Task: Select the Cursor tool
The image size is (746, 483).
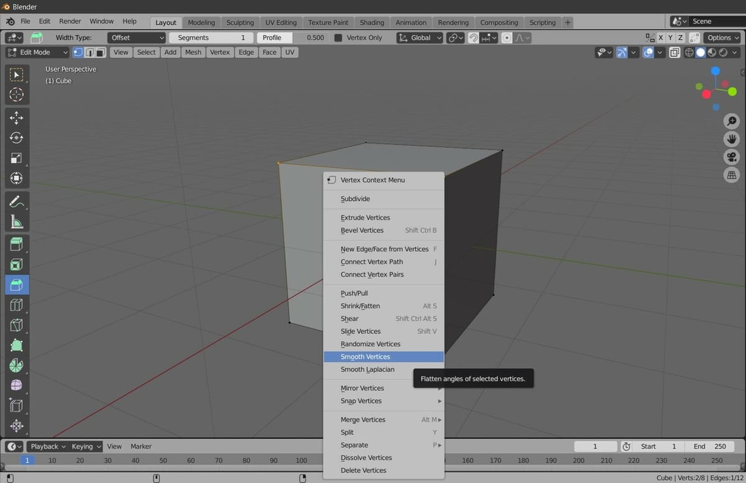Action: [x=17, y=95]
